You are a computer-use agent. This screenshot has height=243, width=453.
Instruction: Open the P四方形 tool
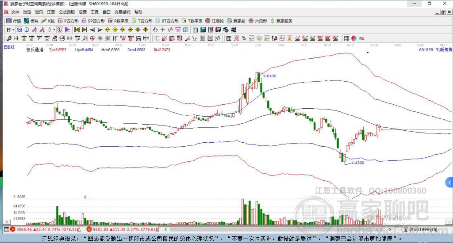point(68,21)
